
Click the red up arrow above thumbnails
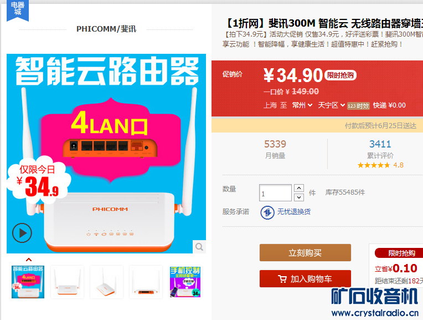pos(29,260)
